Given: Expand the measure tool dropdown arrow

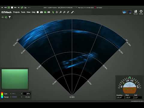Looking at the screenshot, I should click(x=75, y=12).
